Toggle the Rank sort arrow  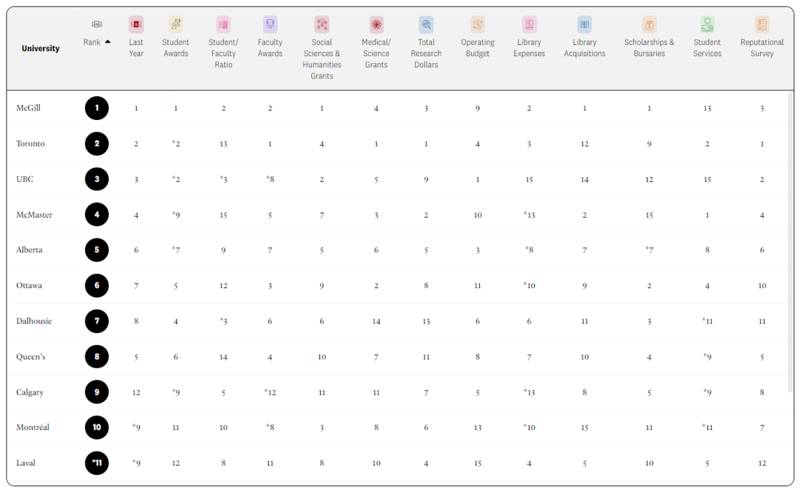[x=107, y=41]
